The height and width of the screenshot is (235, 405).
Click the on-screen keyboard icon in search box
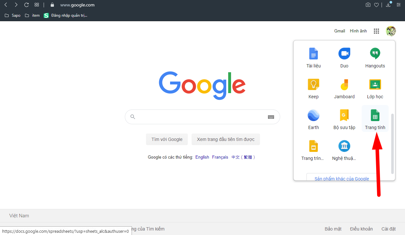[x=271, y=117]
